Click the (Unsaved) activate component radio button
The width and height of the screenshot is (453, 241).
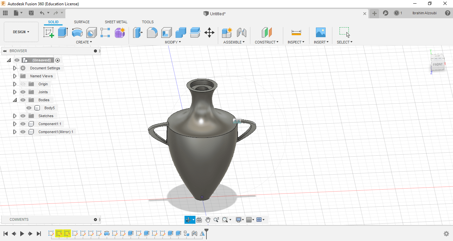[58, 60]
